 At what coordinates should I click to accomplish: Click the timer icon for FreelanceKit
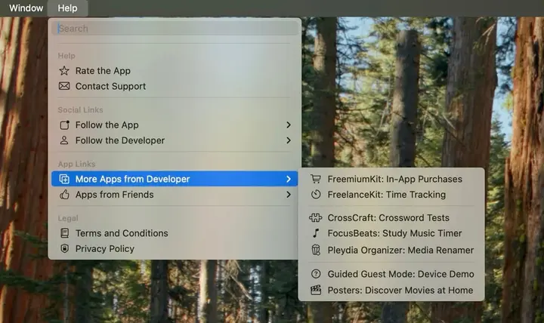(316, 195)
